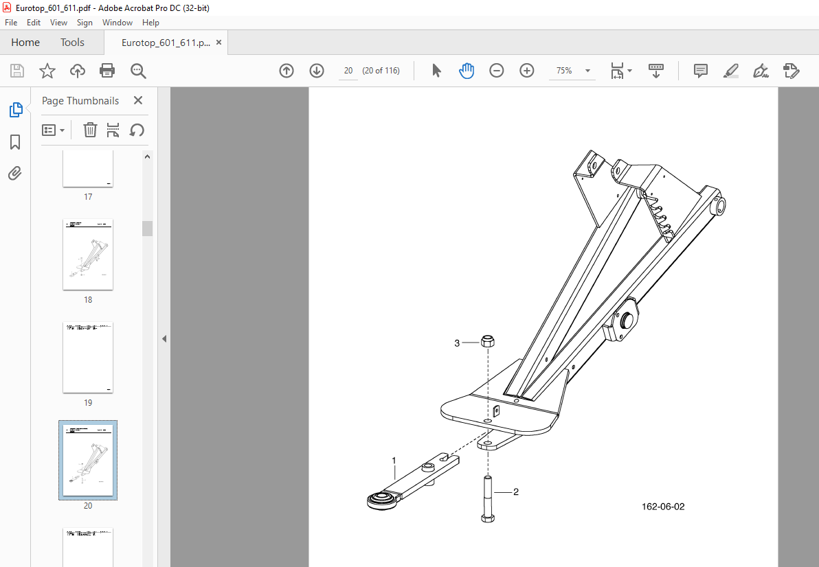Open the File menu
Viewport: 819px width, 567px height.
pos(11,23)
